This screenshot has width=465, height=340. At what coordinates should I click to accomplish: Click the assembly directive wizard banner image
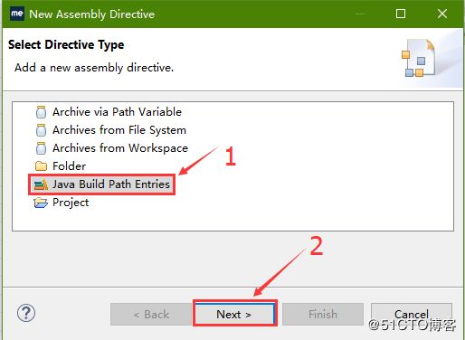coord(419,58)
